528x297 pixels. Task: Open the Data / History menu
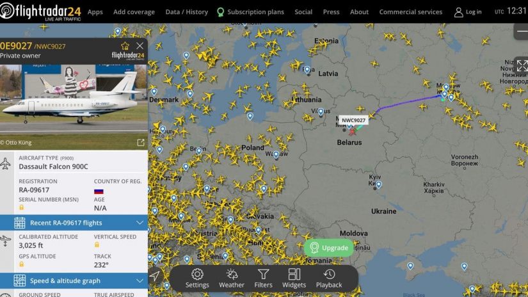click(186, 12)
